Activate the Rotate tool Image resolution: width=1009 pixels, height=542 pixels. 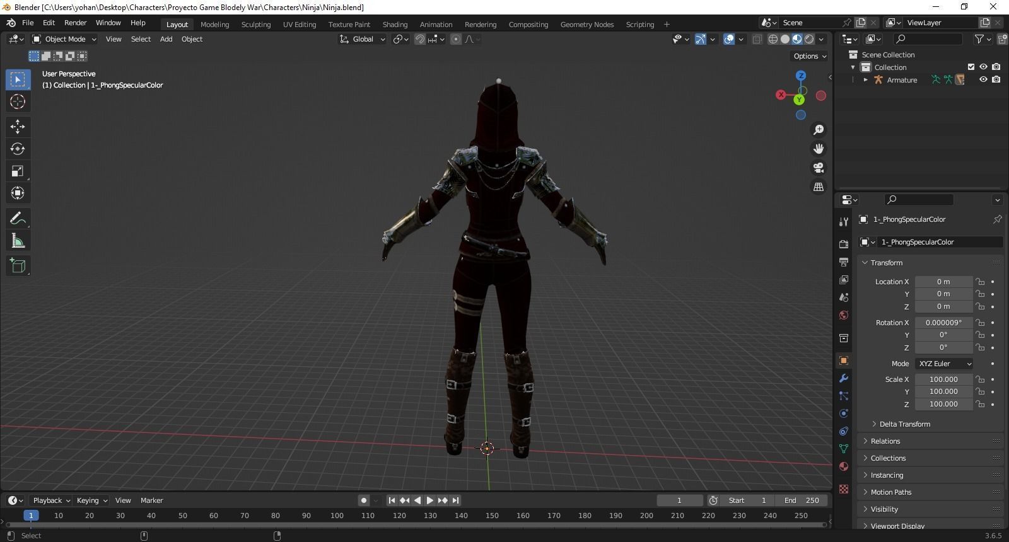(x=18, y=149)
